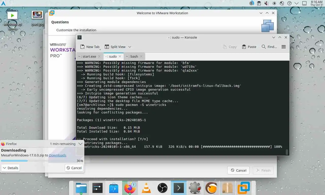
Task: Click Customize the installation text
Action: (x=76, y=30)
